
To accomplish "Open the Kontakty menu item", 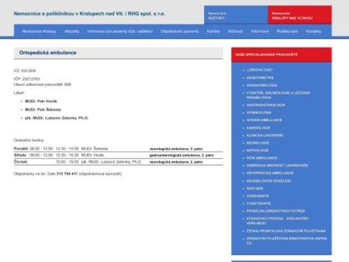I will 313,31.
